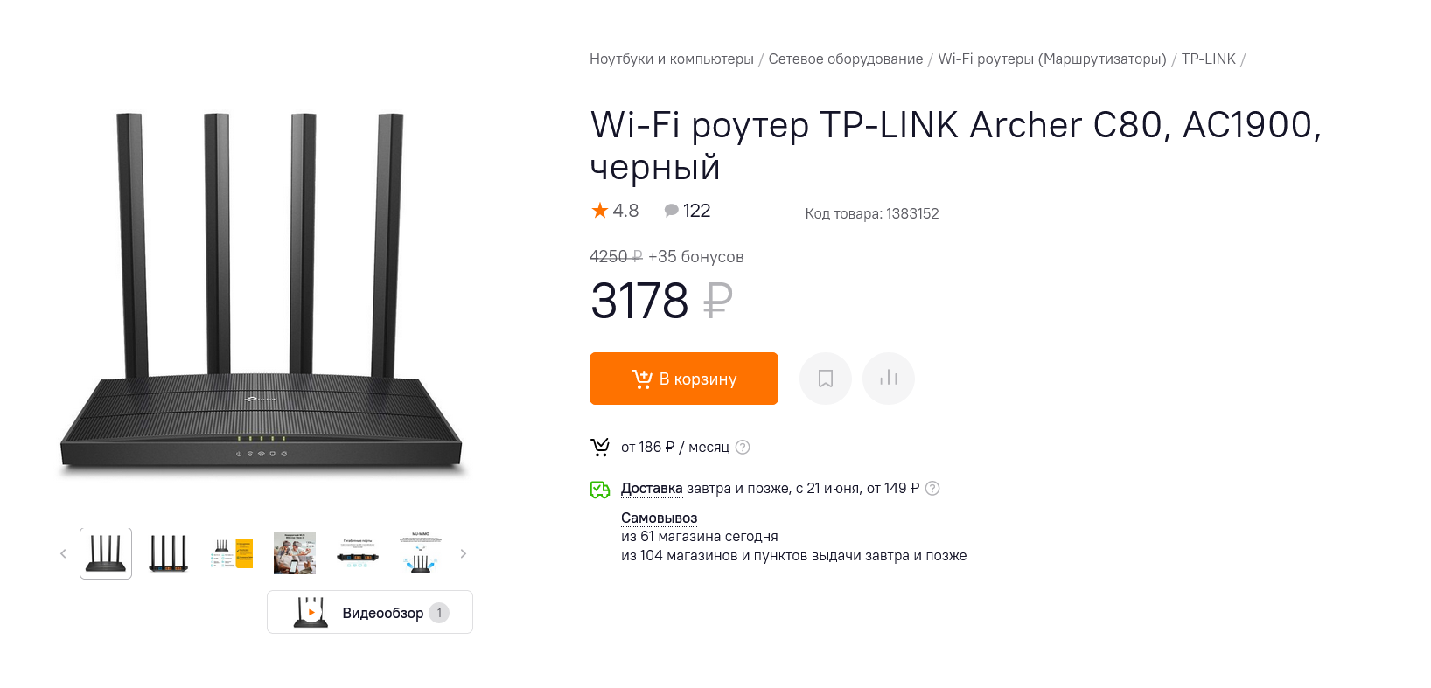Show previous thumbnails with left arrow
Image resolution: width=1431 pixels, height=688 pixels.
point(63,553)
